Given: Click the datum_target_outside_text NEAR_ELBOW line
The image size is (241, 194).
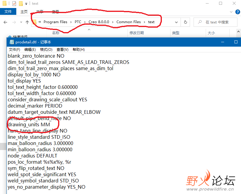Looking at the screenshot, I should (54, 112).
